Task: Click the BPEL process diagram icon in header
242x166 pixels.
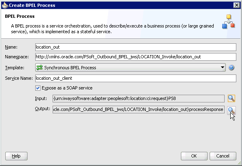Action: 229,21
